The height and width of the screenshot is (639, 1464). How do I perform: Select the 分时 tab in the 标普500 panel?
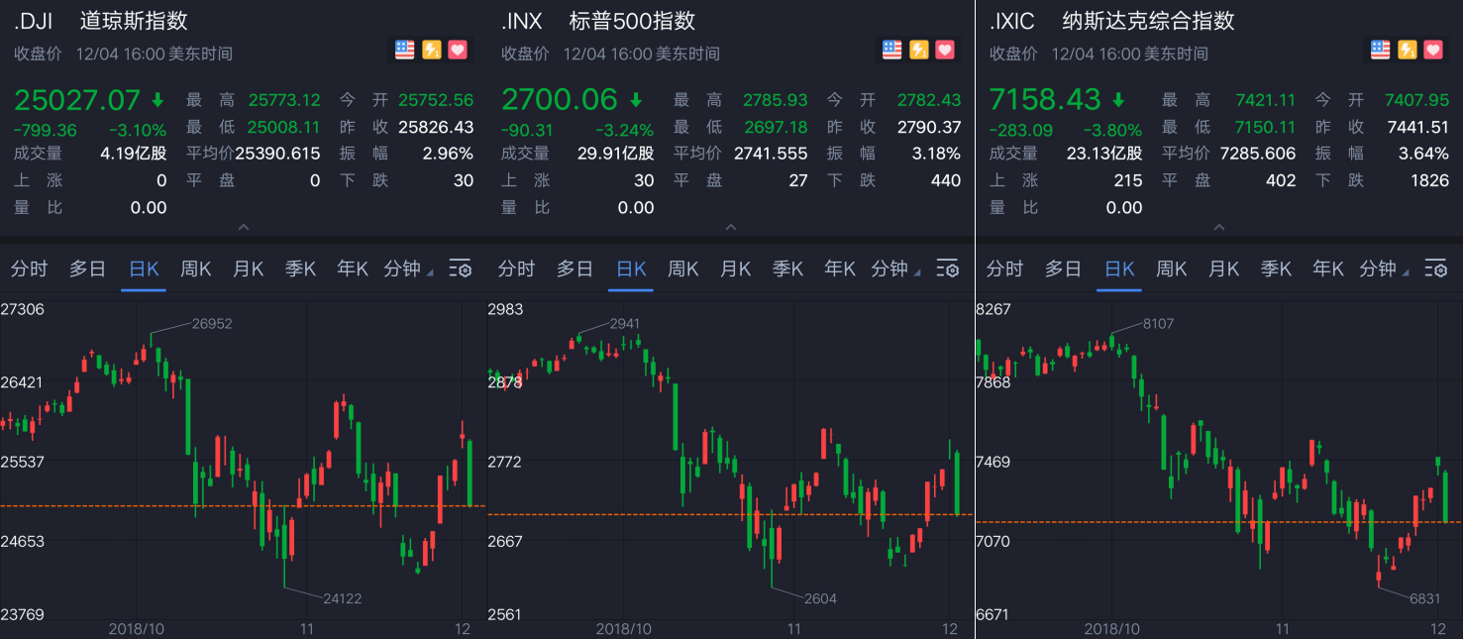coord(516,269)
